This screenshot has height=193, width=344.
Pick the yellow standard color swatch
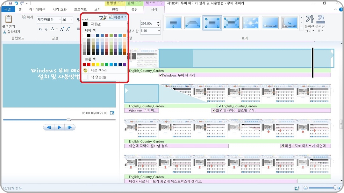(98, 64)
